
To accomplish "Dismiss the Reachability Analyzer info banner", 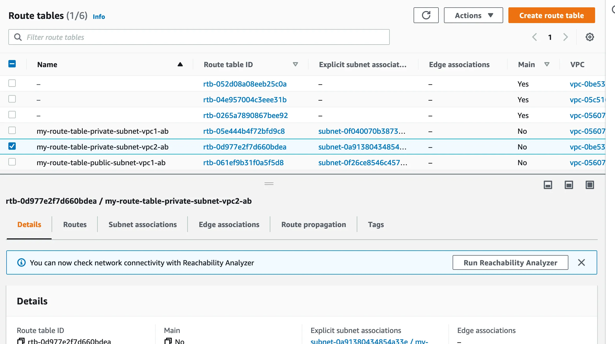I will tap(581, 262).
